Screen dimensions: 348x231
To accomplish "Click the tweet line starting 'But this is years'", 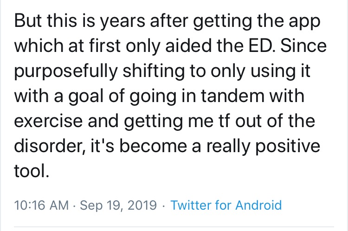I will click(167, 21).
